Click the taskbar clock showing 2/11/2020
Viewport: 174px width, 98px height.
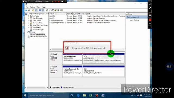(147, 95)
